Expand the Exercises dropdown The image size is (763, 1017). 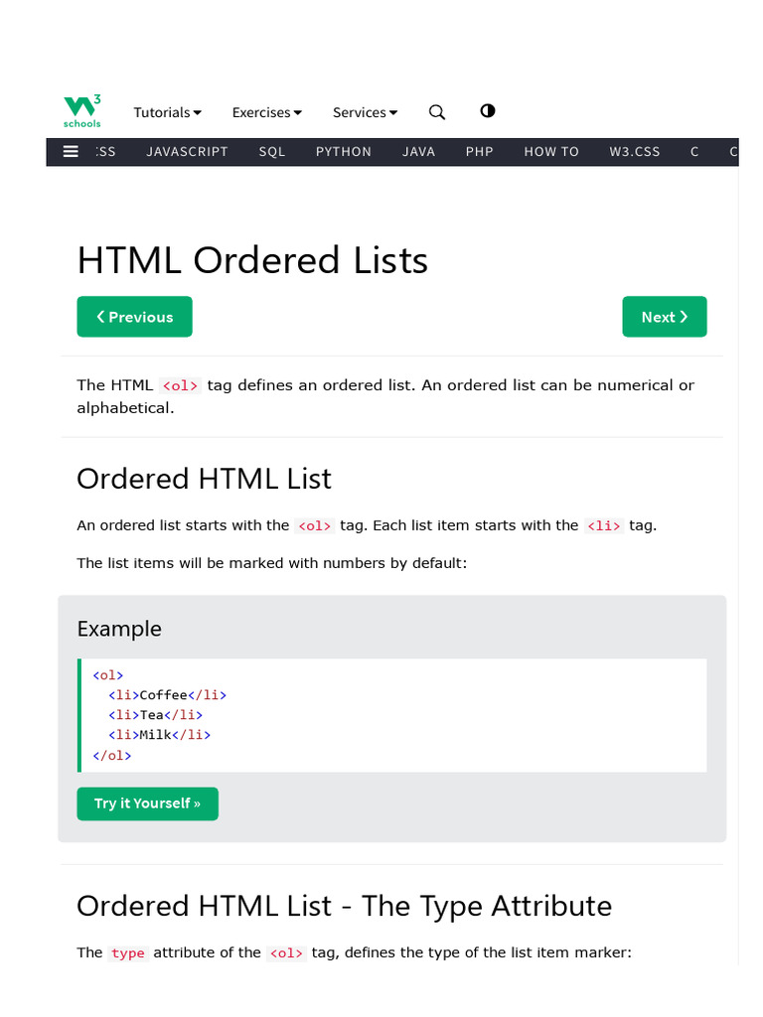267,113
